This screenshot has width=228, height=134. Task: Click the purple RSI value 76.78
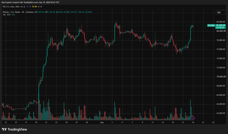[28, 7]
